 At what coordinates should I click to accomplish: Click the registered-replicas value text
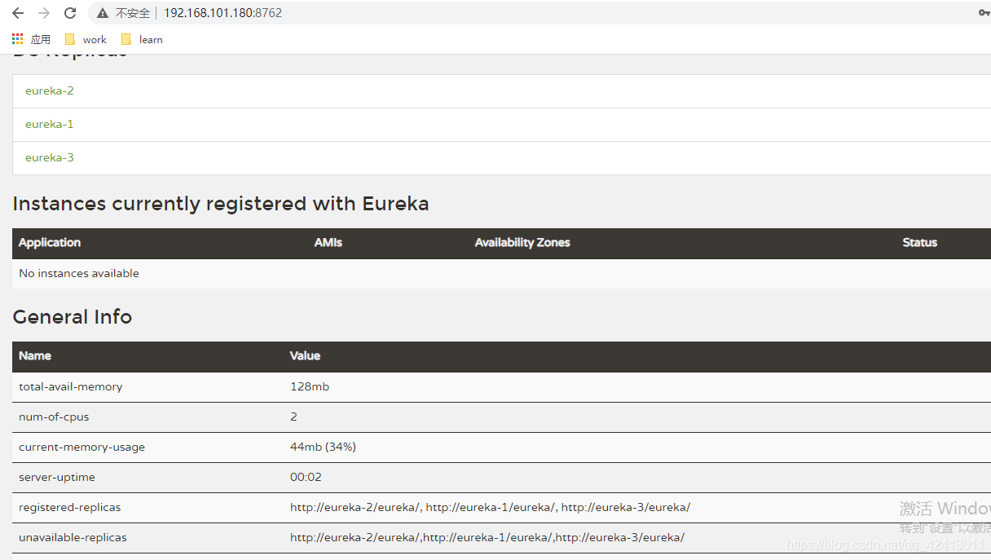[490, 507]
